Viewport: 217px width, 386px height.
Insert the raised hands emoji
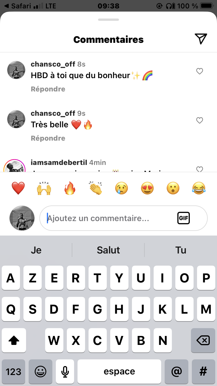point(44,188)
